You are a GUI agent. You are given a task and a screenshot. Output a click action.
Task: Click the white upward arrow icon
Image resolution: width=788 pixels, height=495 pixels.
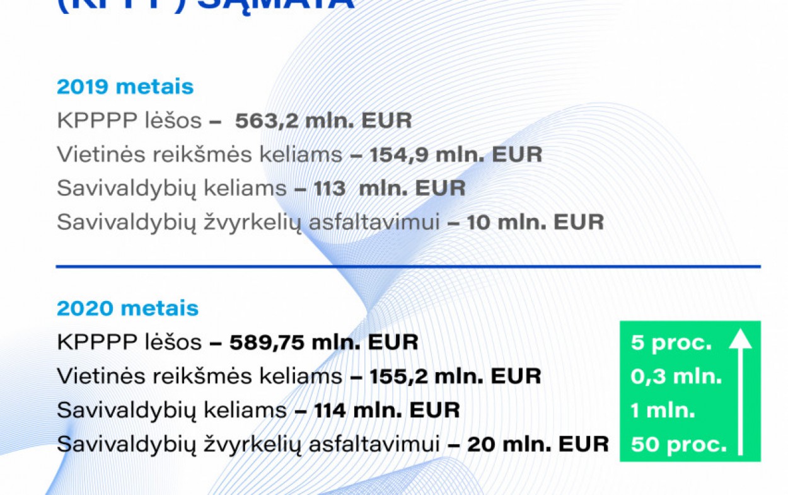point(740,391)
